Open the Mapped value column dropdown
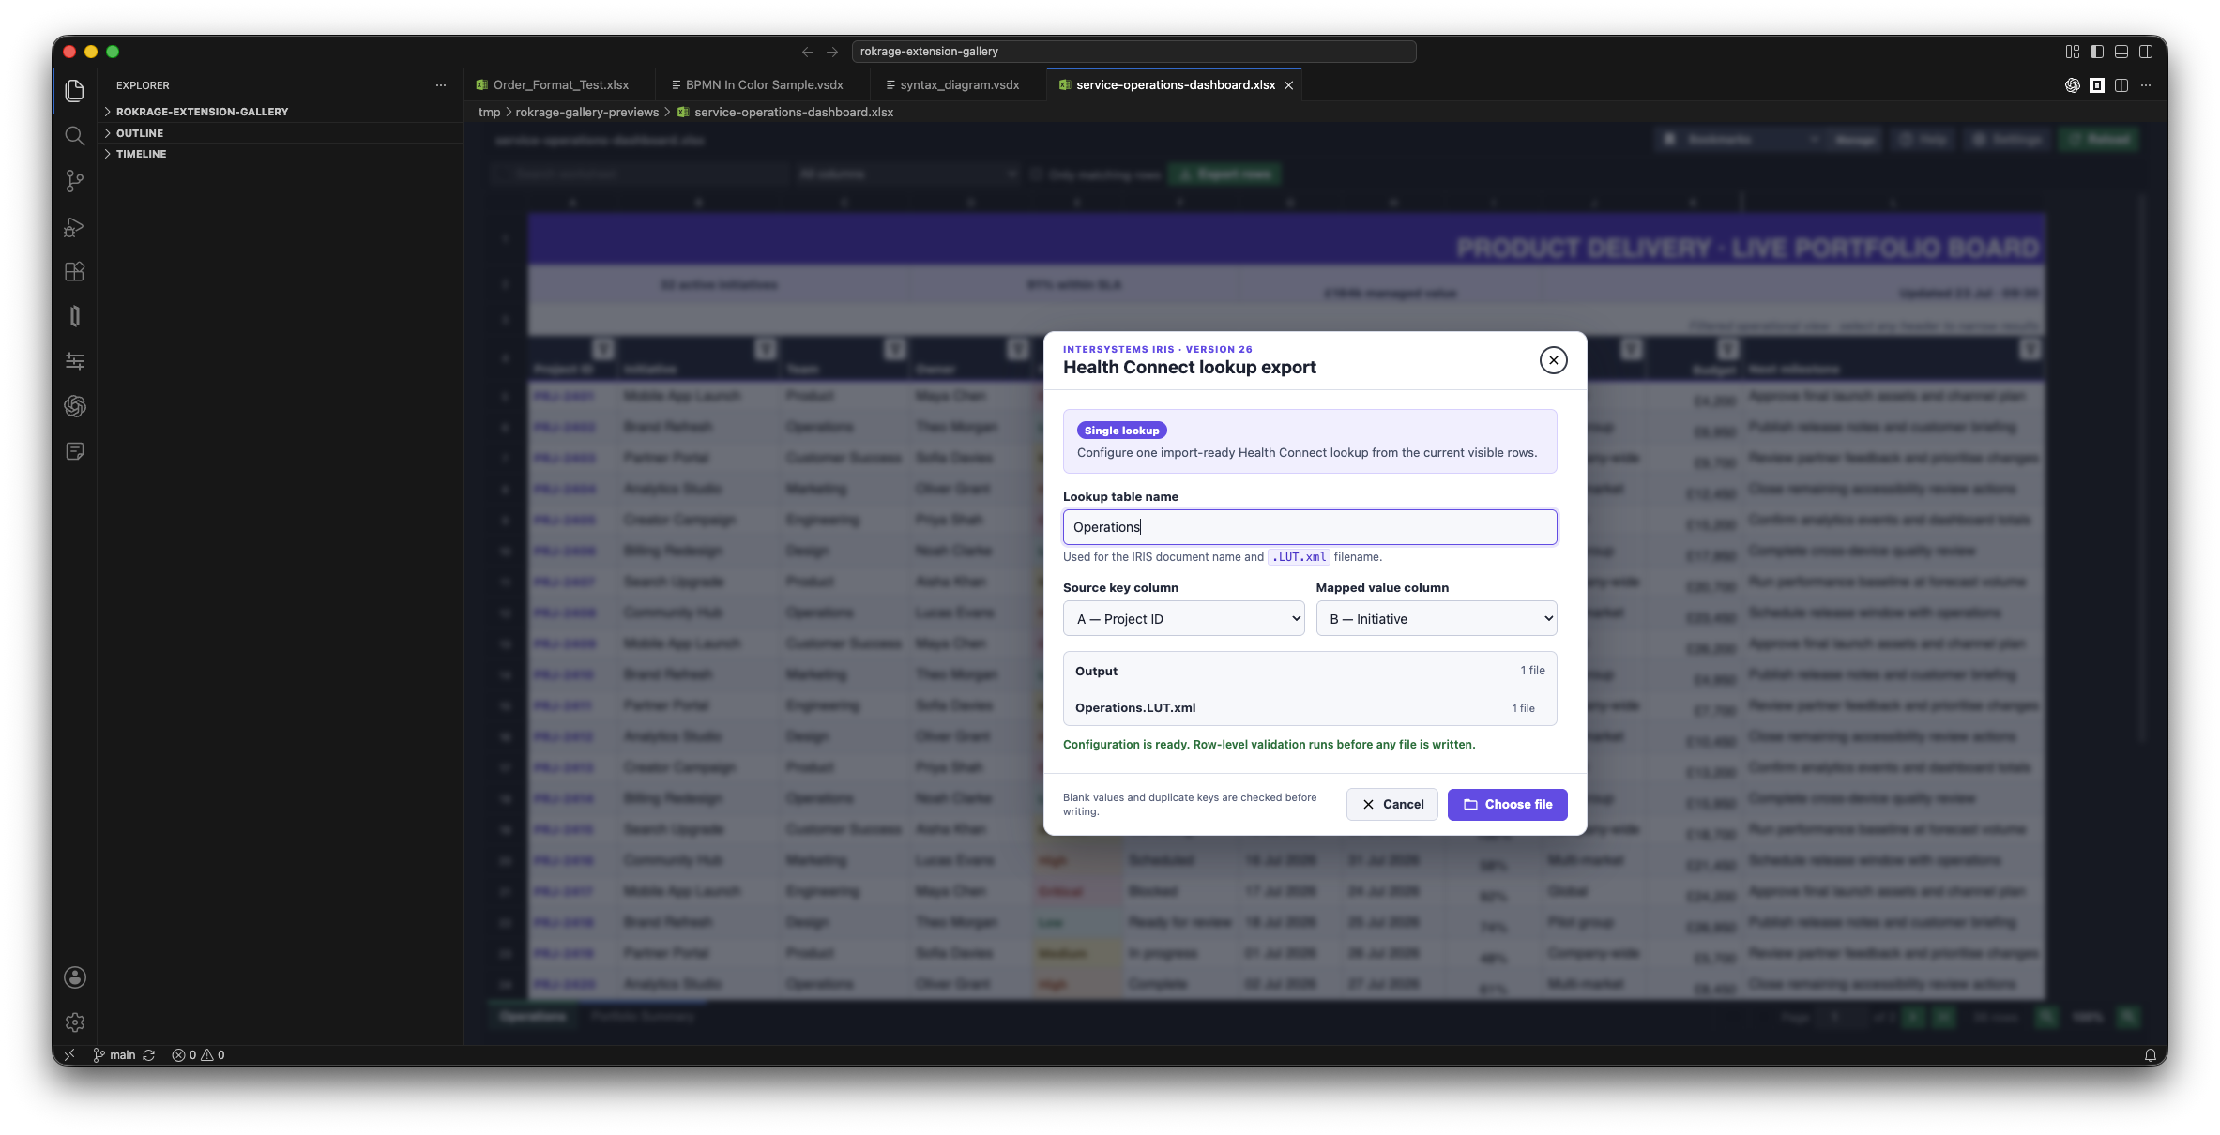 click(x=1437, y=619)
